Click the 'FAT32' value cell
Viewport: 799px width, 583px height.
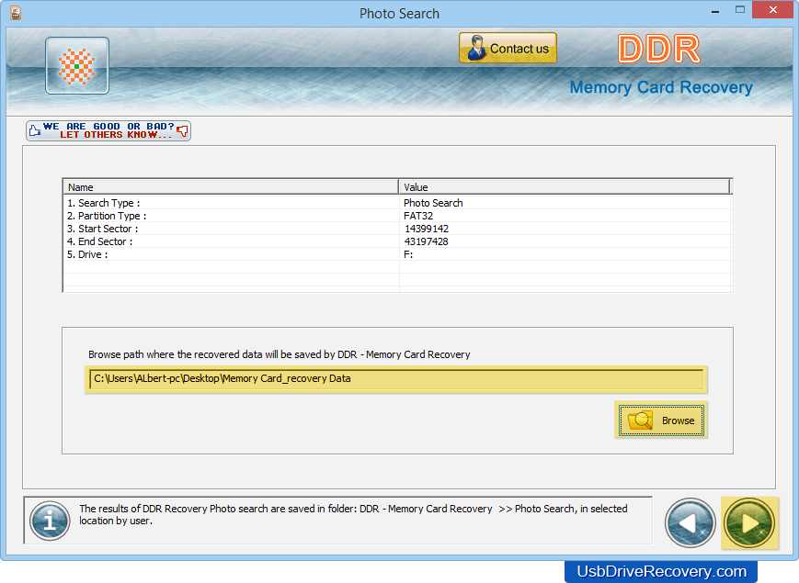(x=418, y=216)
